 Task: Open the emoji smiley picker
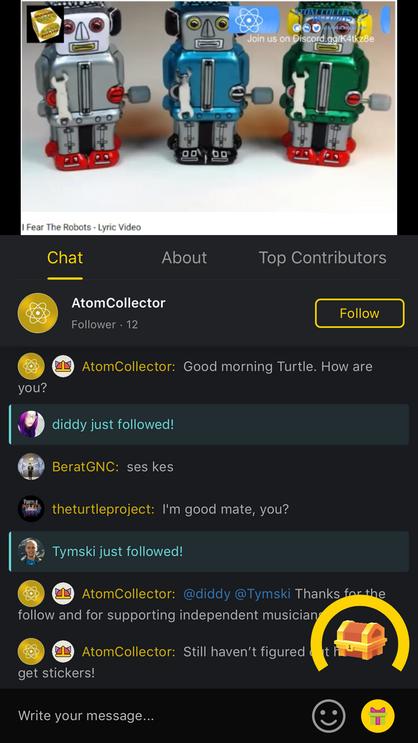pyautogui.click(x=329, y=716)
